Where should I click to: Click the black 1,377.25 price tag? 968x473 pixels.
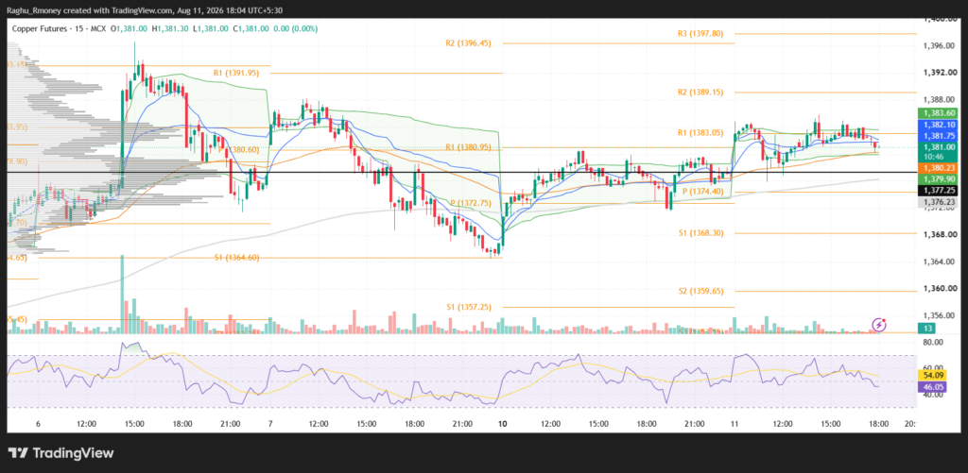pos(939,191)
